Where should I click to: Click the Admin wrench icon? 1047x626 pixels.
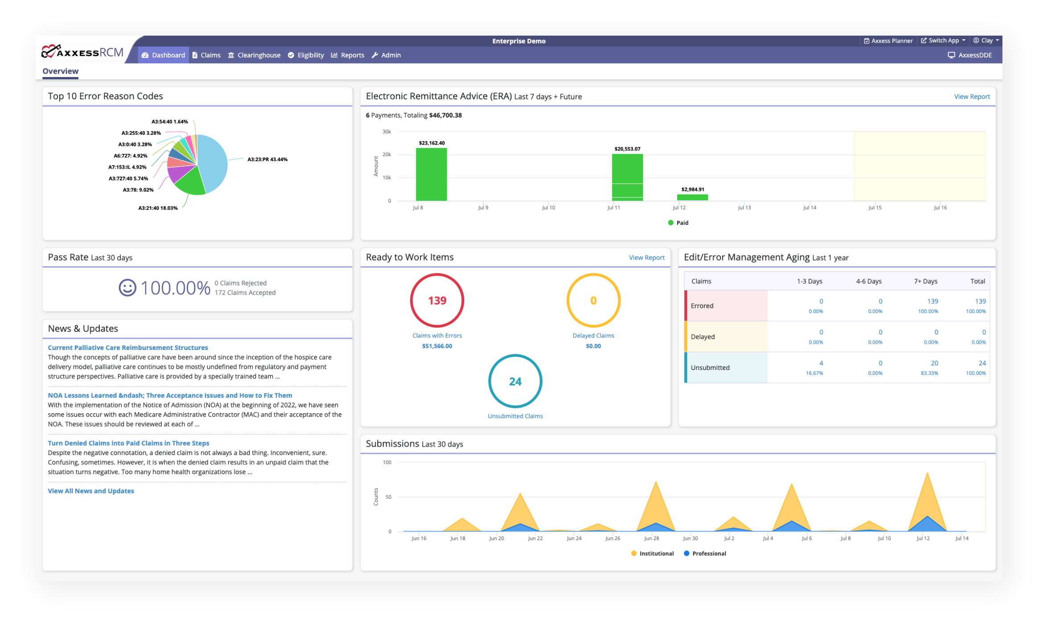click(x=375, y=55)
